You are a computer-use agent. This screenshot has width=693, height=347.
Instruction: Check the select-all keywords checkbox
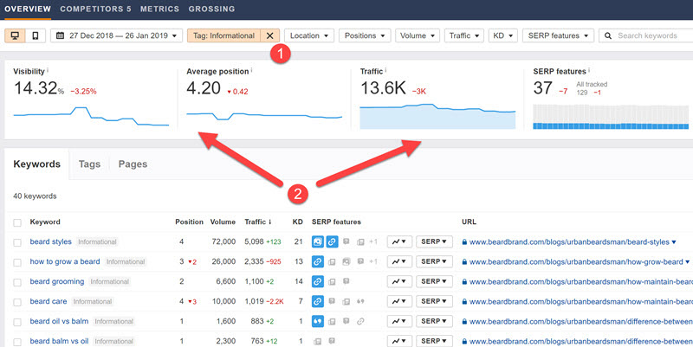pyautogui.click(x=17, y=222)
